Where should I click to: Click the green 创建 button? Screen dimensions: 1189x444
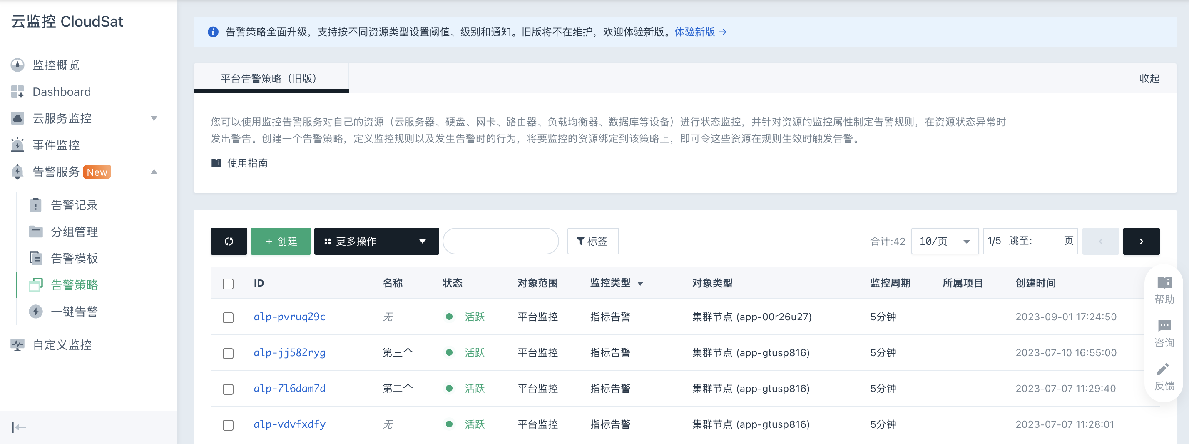coord(281,241)
